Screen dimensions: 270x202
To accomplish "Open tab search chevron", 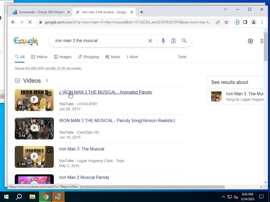I will [225, 9].
